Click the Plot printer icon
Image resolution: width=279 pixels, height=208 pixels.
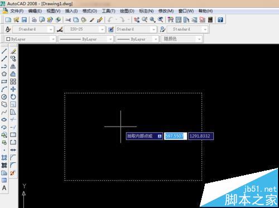click(x=34, y=20)
